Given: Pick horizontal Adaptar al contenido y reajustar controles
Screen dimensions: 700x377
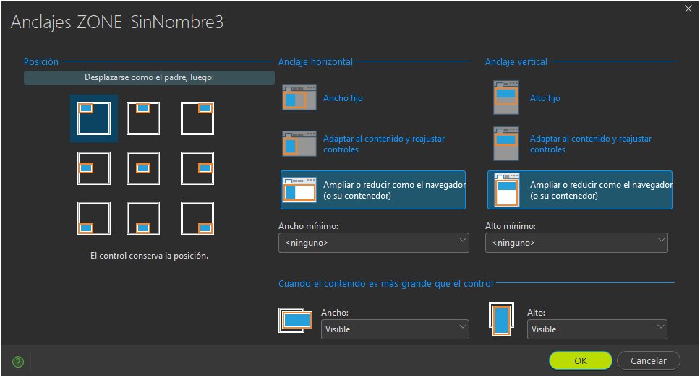Looking at the screenshot, I should point(384,144).
